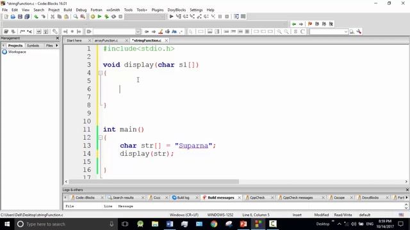Screen dimensions: 410x230
Task: Show more Management tabs with right arrow
Action: (57, 45)
